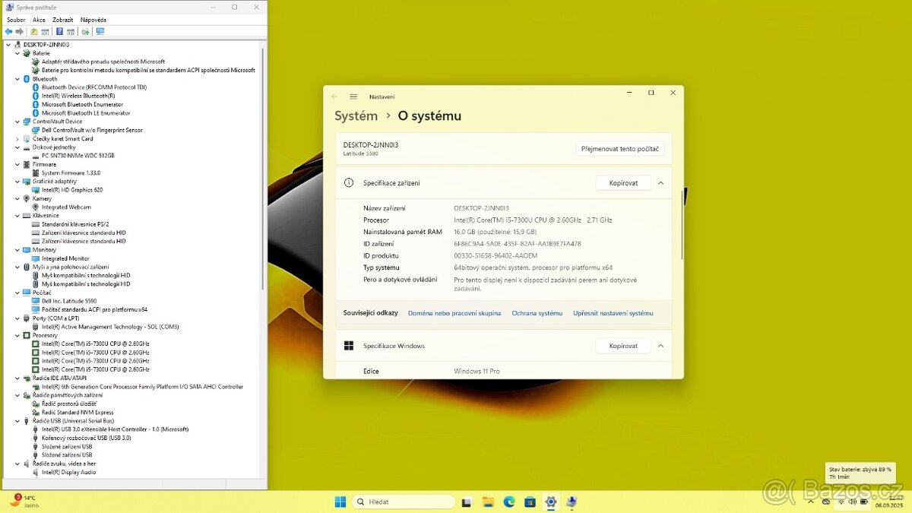Click the monitor icon in Správa počítače toolbar
The image size is (912, 513).
click(x=100, y=32)
